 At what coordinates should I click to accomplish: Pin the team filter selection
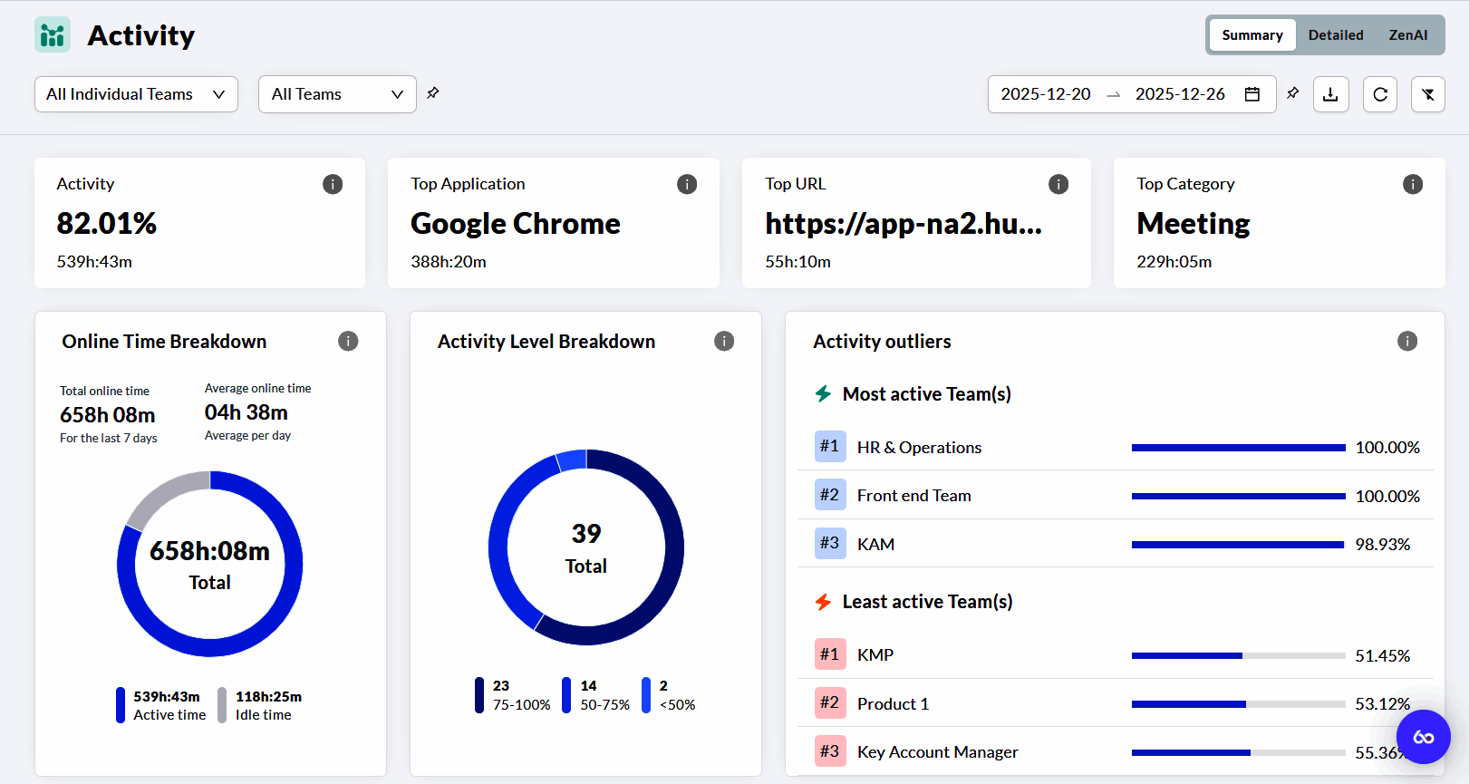coord(433,93)
